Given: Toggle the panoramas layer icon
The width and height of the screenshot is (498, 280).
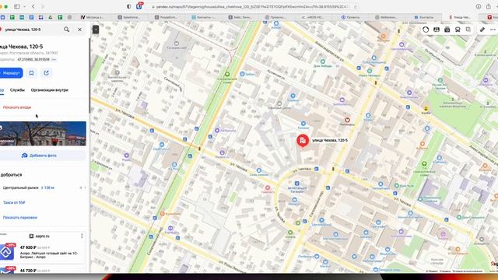Looking at the screenshot, I should tap(437, 30).
